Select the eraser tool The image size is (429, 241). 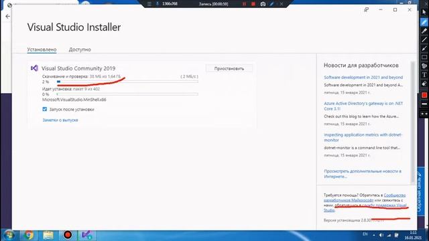[424, 84]
